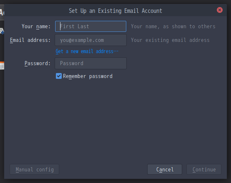Viewport: 231px width, 183px height.
Task: Click the Continue button
Action: point(204,169)
